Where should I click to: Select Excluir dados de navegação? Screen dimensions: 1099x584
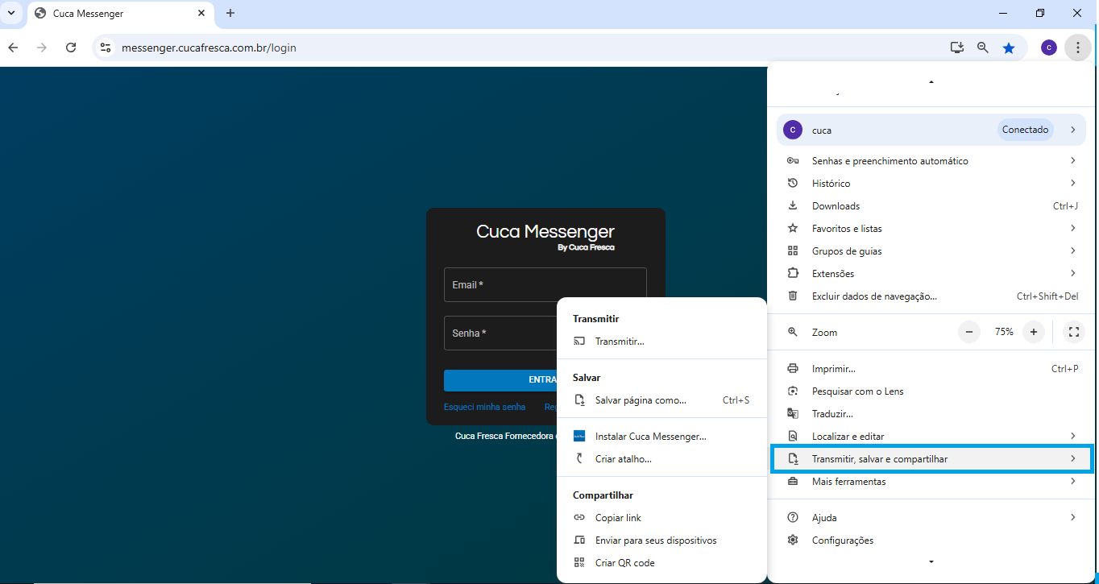931,296
